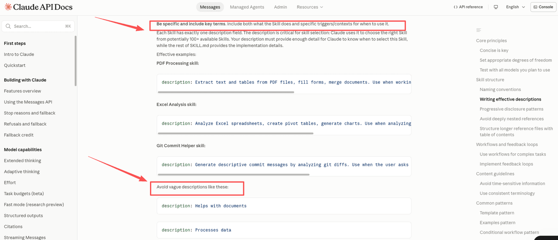Open Features overview in the sidebar
This screenshot has width=558, height=240.
tap(22, 91)
